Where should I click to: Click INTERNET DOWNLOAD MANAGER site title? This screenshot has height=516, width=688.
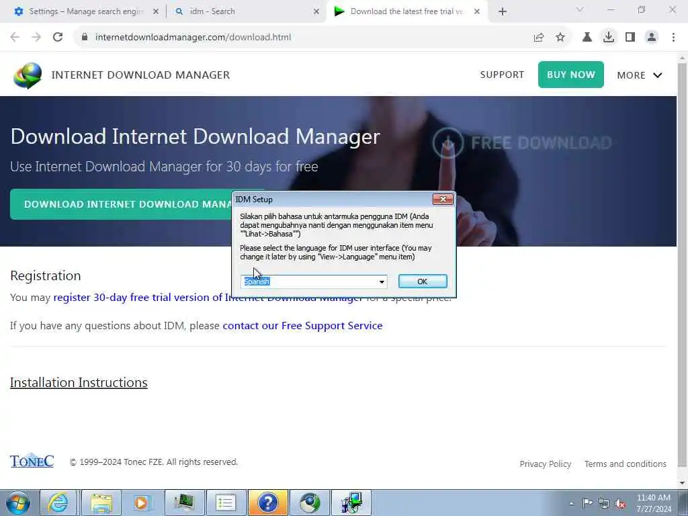tap(140, 75)
